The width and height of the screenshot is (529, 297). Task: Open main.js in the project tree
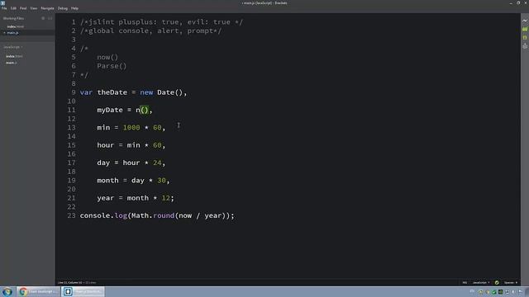click(x=12, y=63)
